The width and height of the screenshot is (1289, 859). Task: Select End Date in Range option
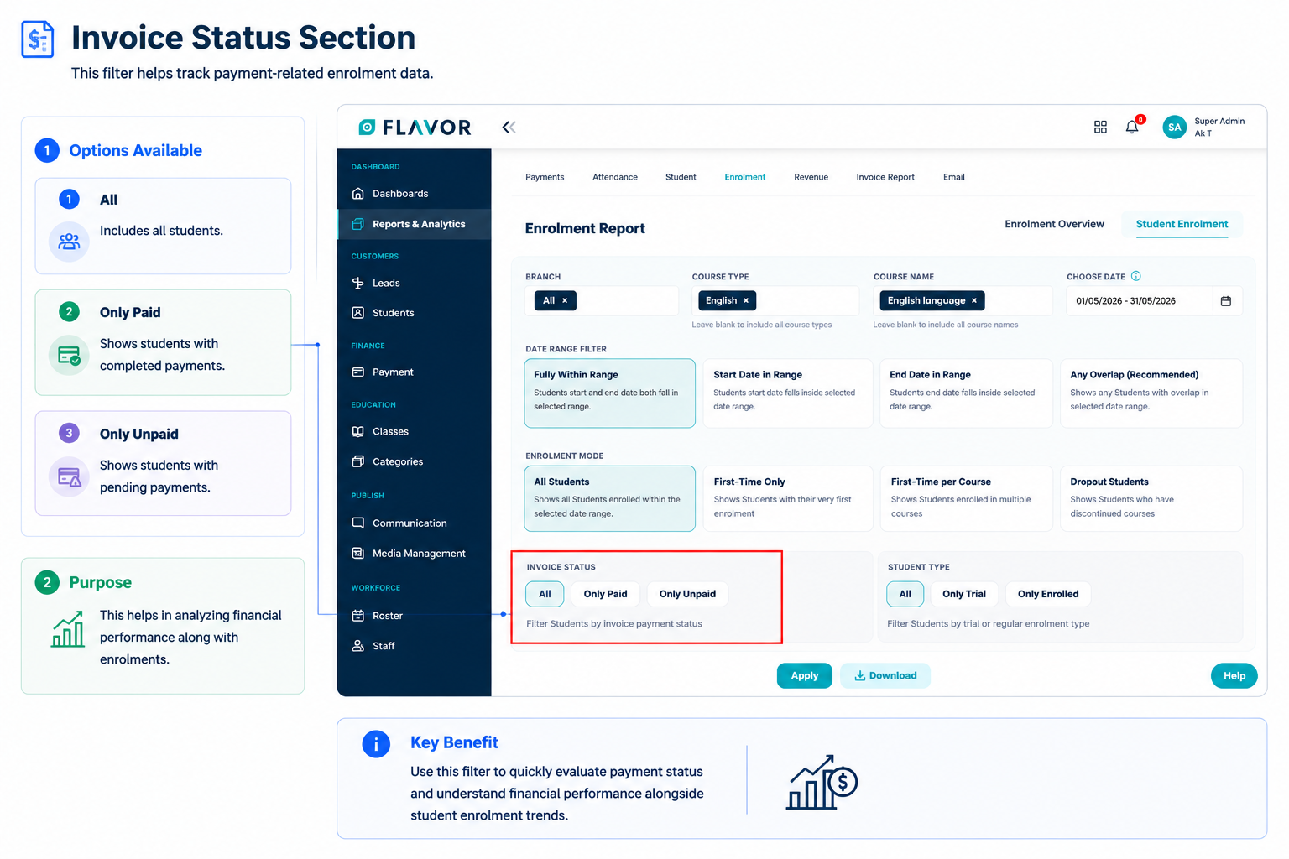tap(966, 393)
